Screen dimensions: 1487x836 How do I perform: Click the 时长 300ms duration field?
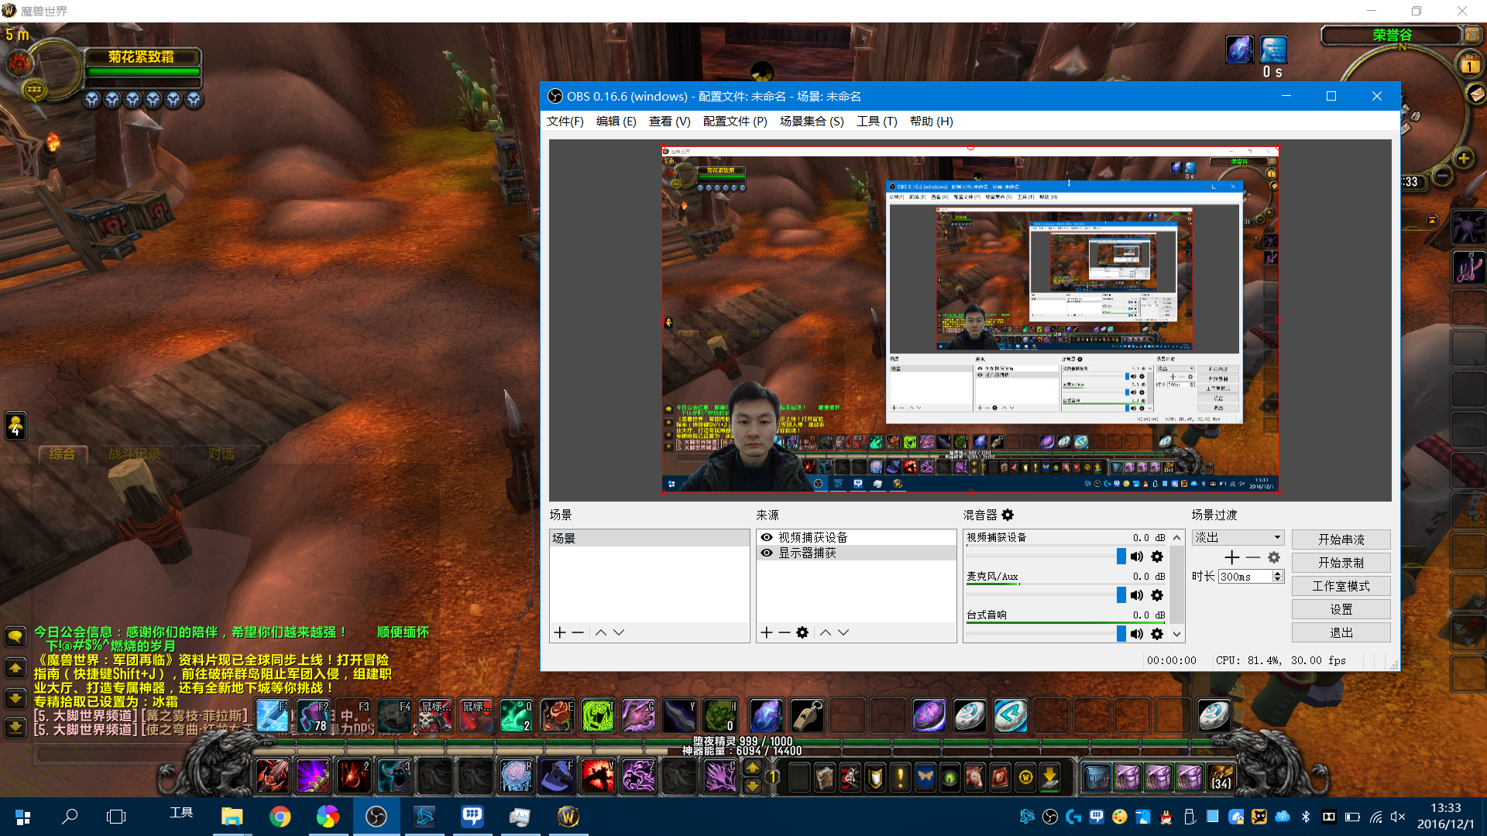coord(1245,577)
